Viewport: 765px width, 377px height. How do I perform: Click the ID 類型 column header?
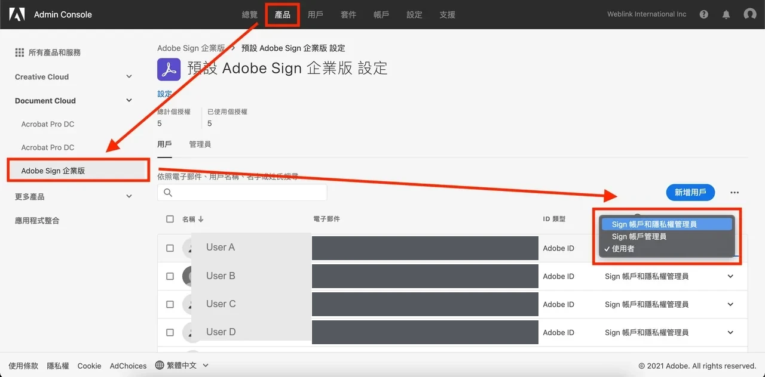(x=554, y=219)
